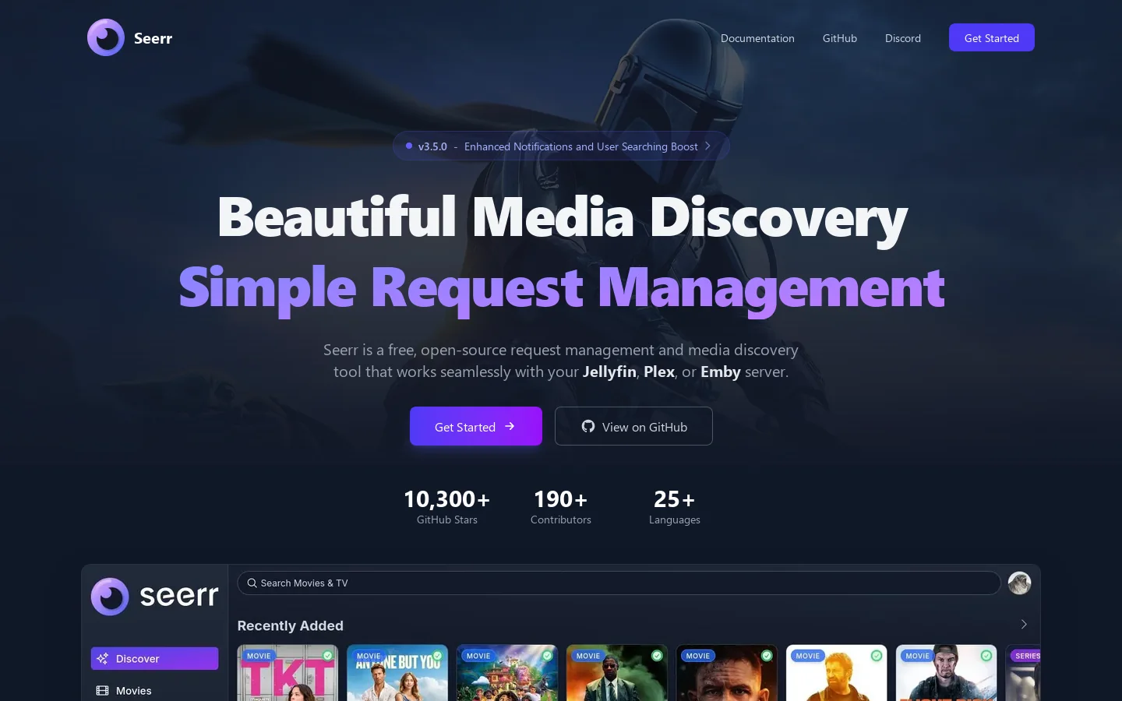Open the v3.5.0 release announcement pill
Viewport: 1122px width, 701px height.
(x=561, y=146)
